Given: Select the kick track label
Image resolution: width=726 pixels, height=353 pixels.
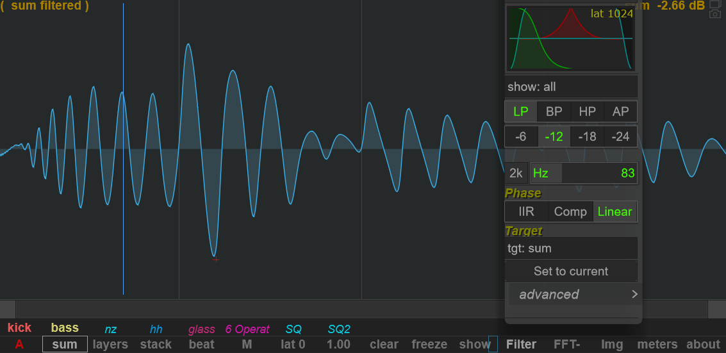Looking at the screenshot, I should pos(19,328).
